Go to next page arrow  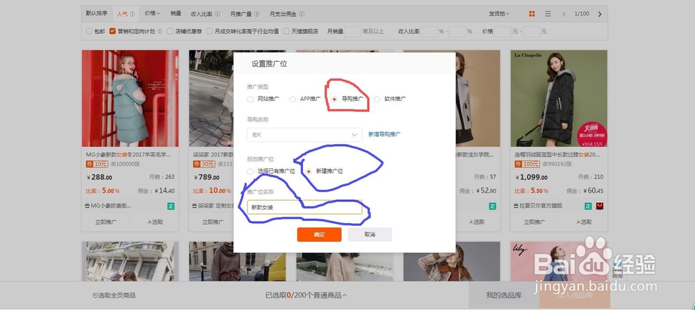tap(600, 14)
